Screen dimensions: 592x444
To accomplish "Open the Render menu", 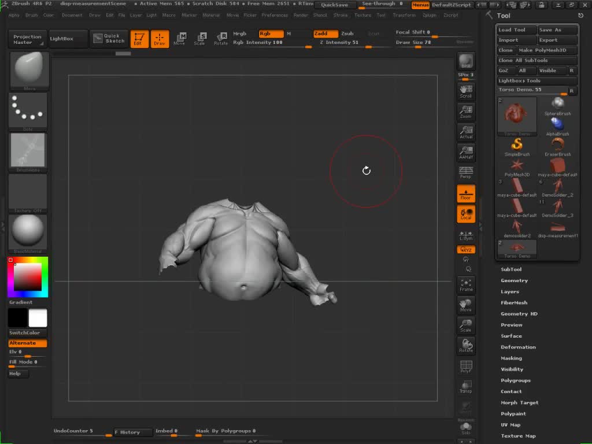I will (301, 15).
